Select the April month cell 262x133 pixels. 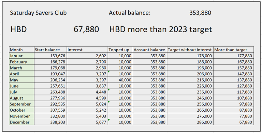(x=22, y=74)
